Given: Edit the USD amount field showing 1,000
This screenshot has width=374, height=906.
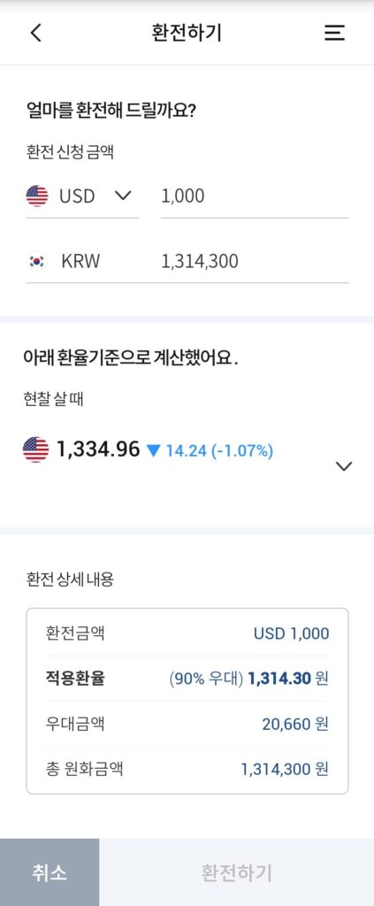Looking at the screenshot, I should click(x=255, y=196).
